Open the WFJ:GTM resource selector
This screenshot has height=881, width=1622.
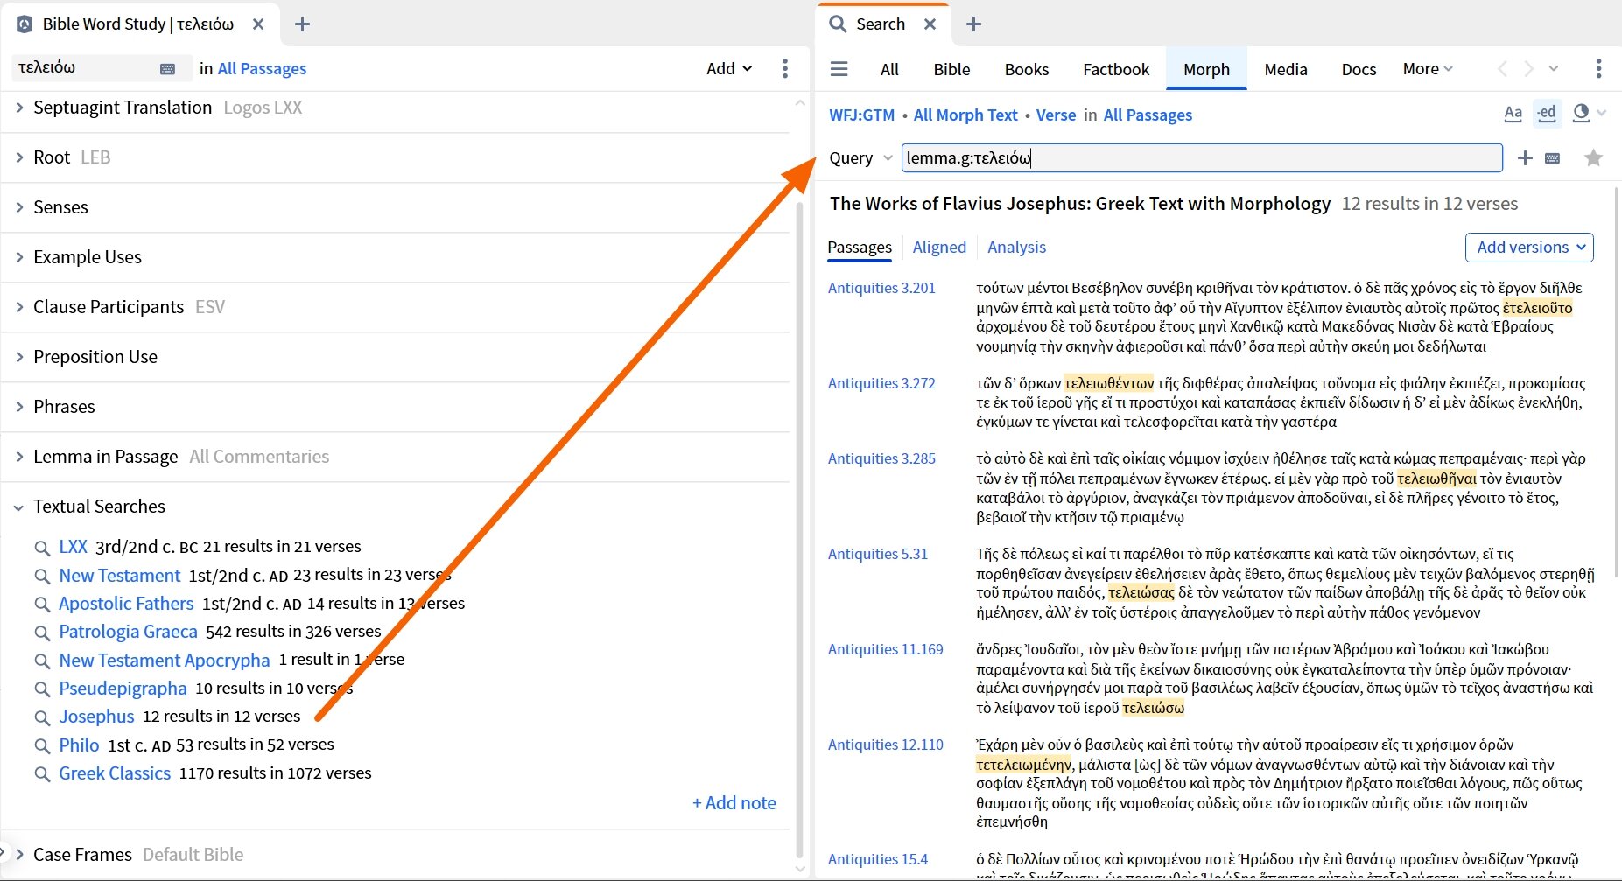point(861,115)
